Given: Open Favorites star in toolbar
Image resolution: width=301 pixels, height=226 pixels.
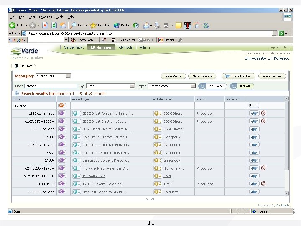Looking at the screenshot, I should [93, 26].
